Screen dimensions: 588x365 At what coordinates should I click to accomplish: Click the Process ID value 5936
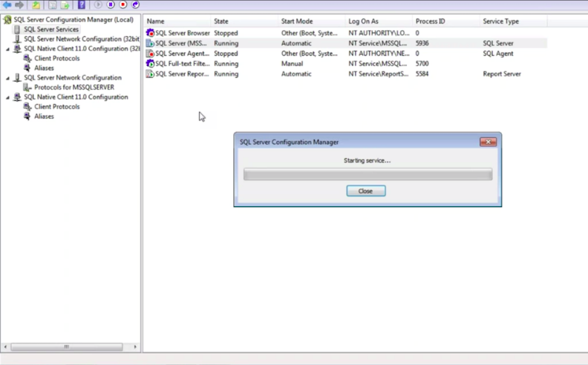point(422,43)
